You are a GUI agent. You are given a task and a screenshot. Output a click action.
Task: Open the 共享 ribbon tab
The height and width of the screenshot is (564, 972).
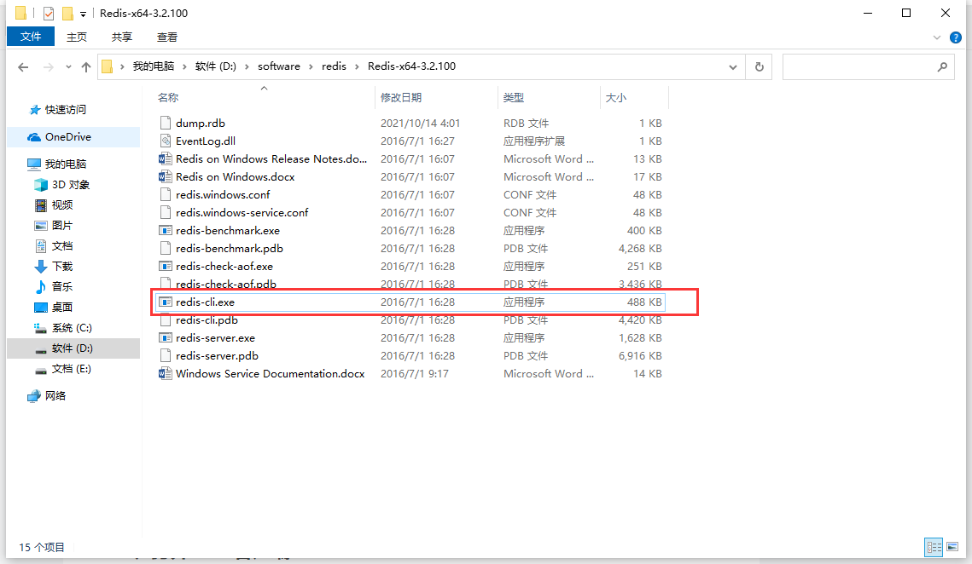click(122, 37)
